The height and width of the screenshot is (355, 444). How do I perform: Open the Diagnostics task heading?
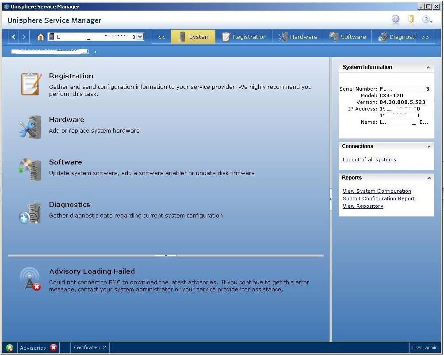(x=69, y=204)
